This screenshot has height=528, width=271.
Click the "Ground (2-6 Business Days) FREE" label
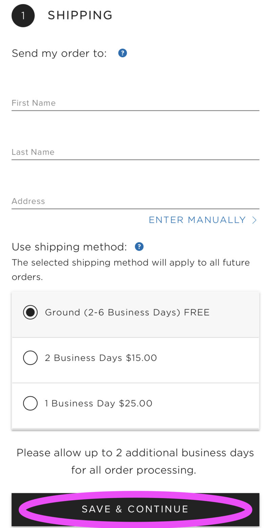click(x=127, y=312)
